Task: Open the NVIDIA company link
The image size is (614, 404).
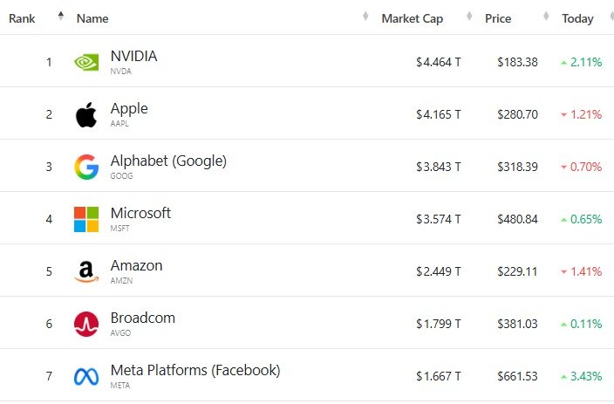Action: pos(133,57)
